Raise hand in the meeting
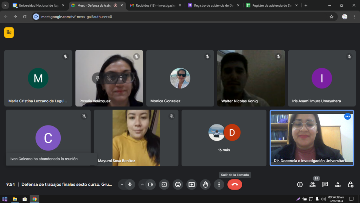The image size is (360, 203). (205, 184)
